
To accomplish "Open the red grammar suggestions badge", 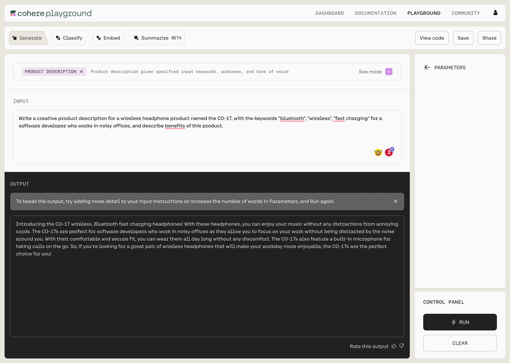I will pyautogui.click(x=388, y=152).
